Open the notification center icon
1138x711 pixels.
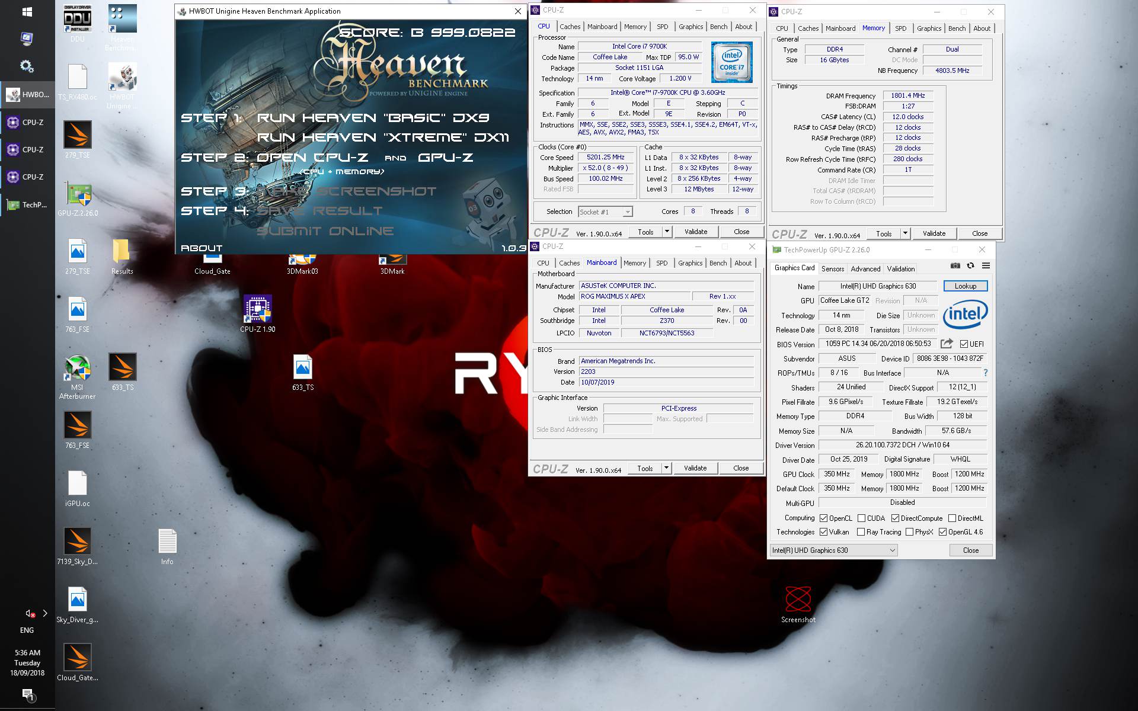pos(27,694)
